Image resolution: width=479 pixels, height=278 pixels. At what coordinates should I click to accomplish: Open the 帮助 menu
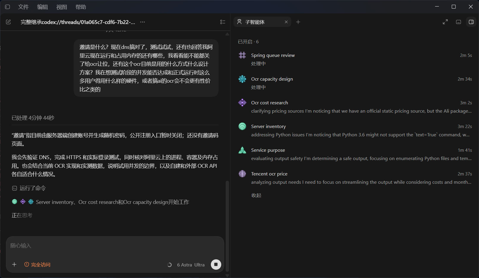[80, 7]
